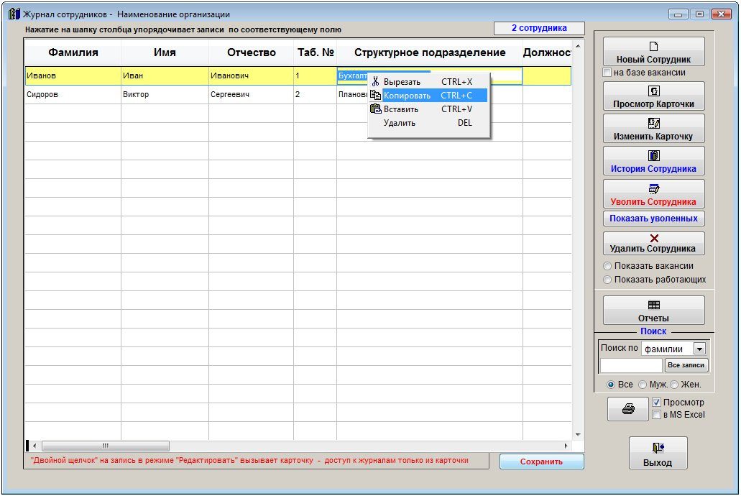Click the vertical scrollbar up arrow
Image resolution: width=741 pixels, height=496 pixels.
577,46
